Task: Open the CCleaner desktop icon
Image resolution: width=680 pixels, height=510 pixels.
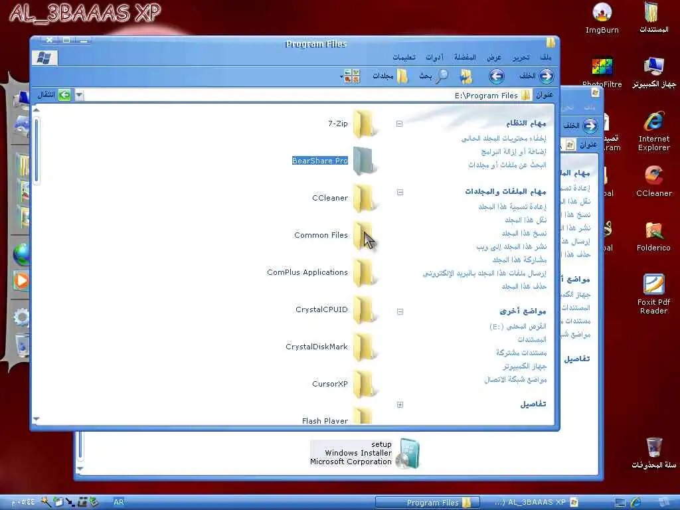Action: 653,181
